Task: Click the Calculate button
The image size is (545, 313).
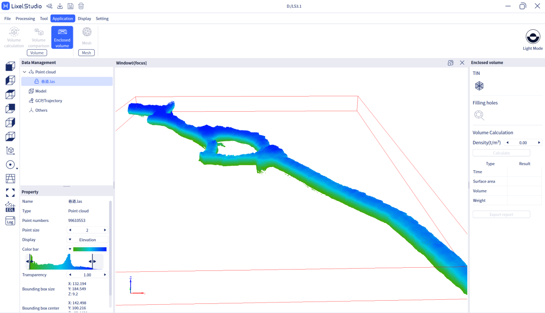Action: coord(501,153)
